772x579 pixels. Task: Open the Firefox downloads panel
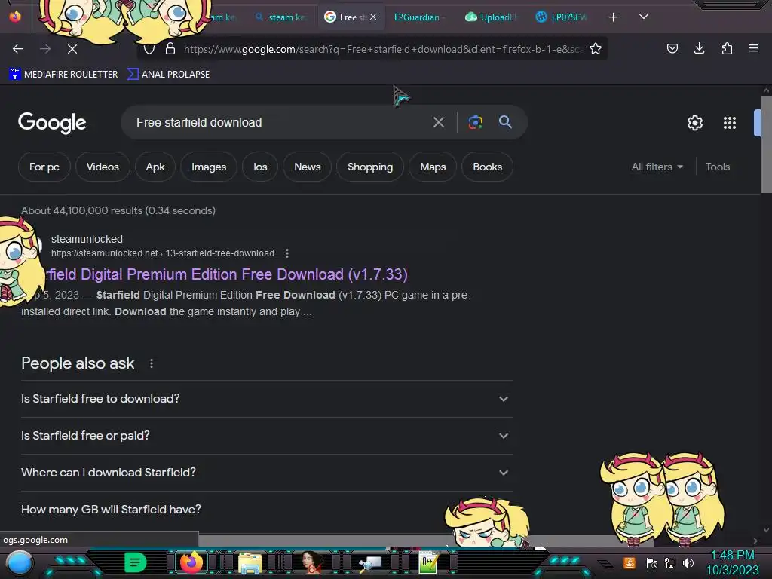[x=699, y=48]
